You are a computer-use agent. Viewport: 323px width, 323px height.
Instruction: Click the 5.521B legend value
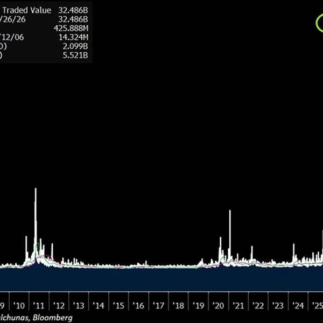coord(75,55)
